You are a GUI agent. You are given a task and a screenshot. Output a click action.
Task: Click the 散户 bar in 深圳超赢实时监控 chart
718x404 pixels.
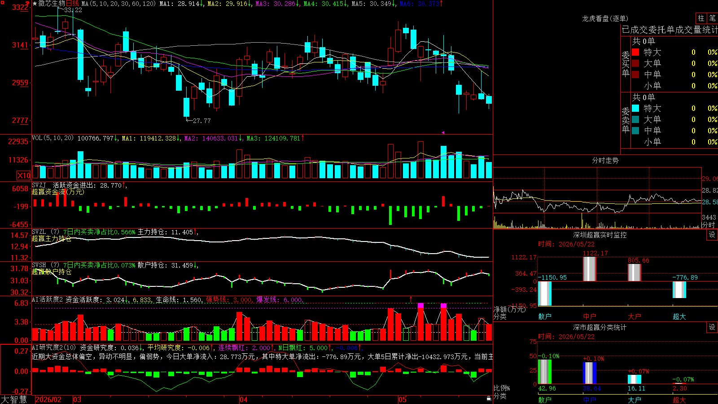(x=545, y=293)
